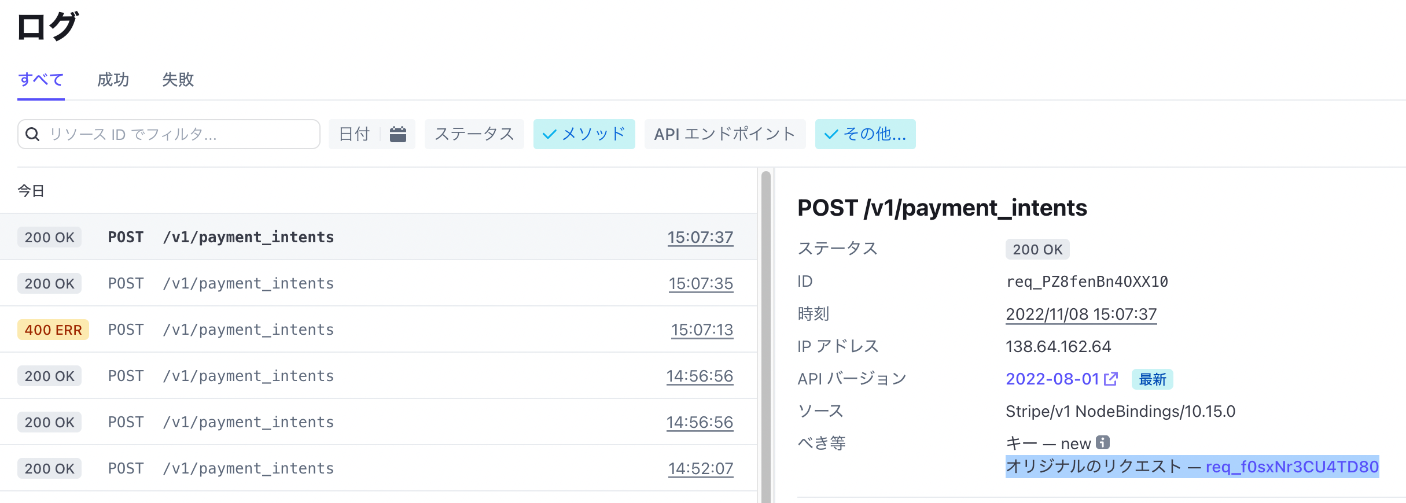Open the API エンドポイント filter
Image resolution: width=1406 pixels, height=503 pixels.
coord(724,134)
